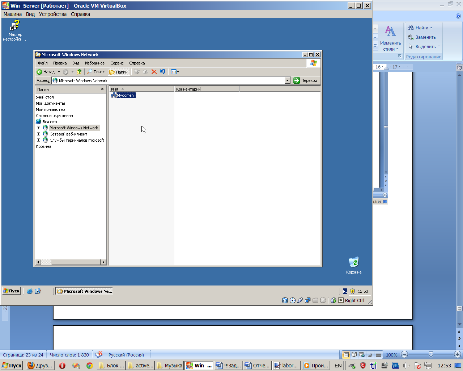Click the VirtualBox mouse integration status icon
Viewport: 463px width, 371px height.
click(334, 300)
